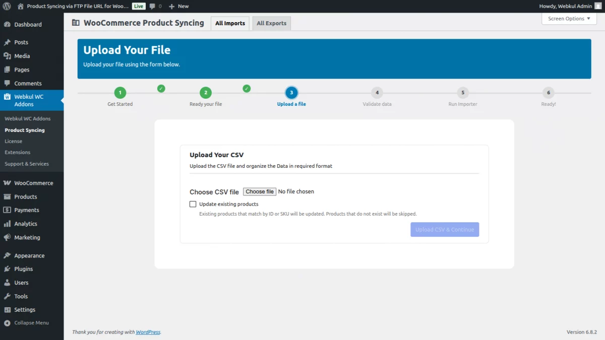
Task: Click the WooCommerce icon in the sidebar
Action: (x=7, y=183)
